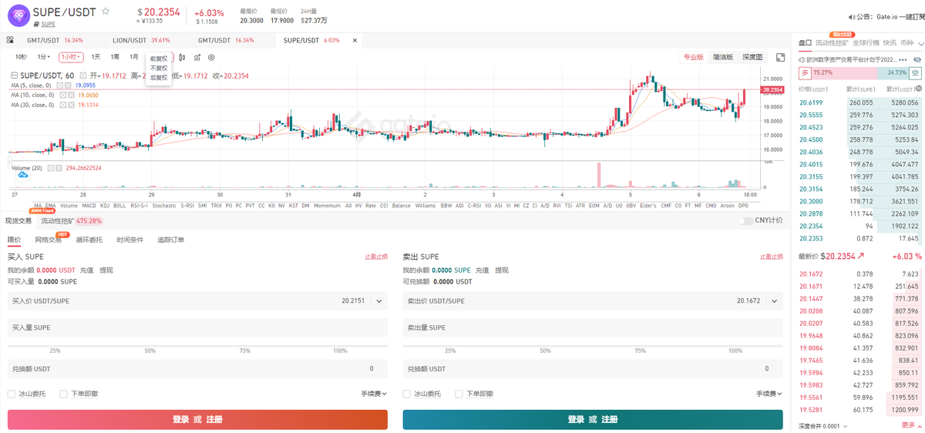Open the indicators icon in chart toolbar
The image size is (925, 433).
pyautogui.click(x=197, y=57)
